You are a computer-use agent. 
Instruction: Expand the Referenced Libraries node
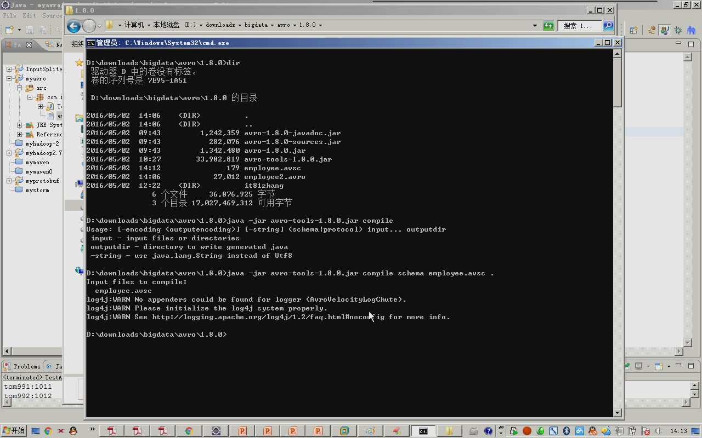pos(19,134)
